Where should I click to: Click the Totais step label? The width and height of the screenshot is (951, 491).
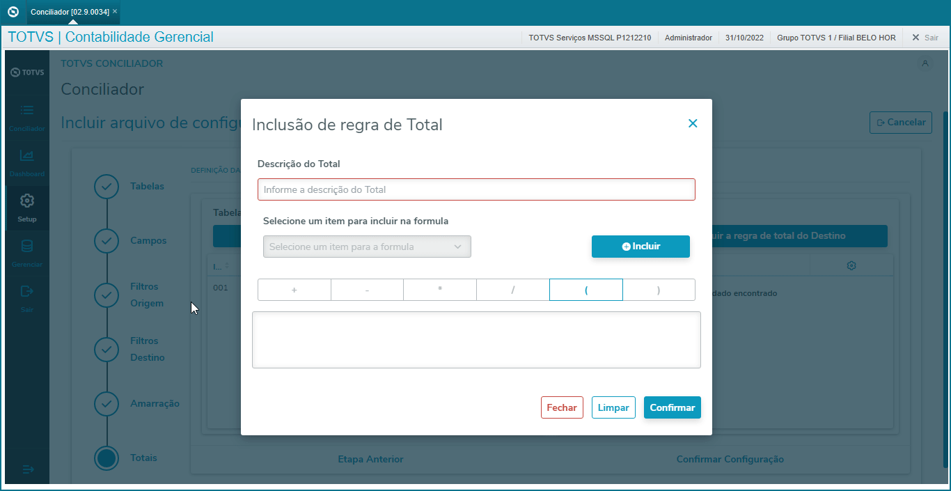pos(143,458)
